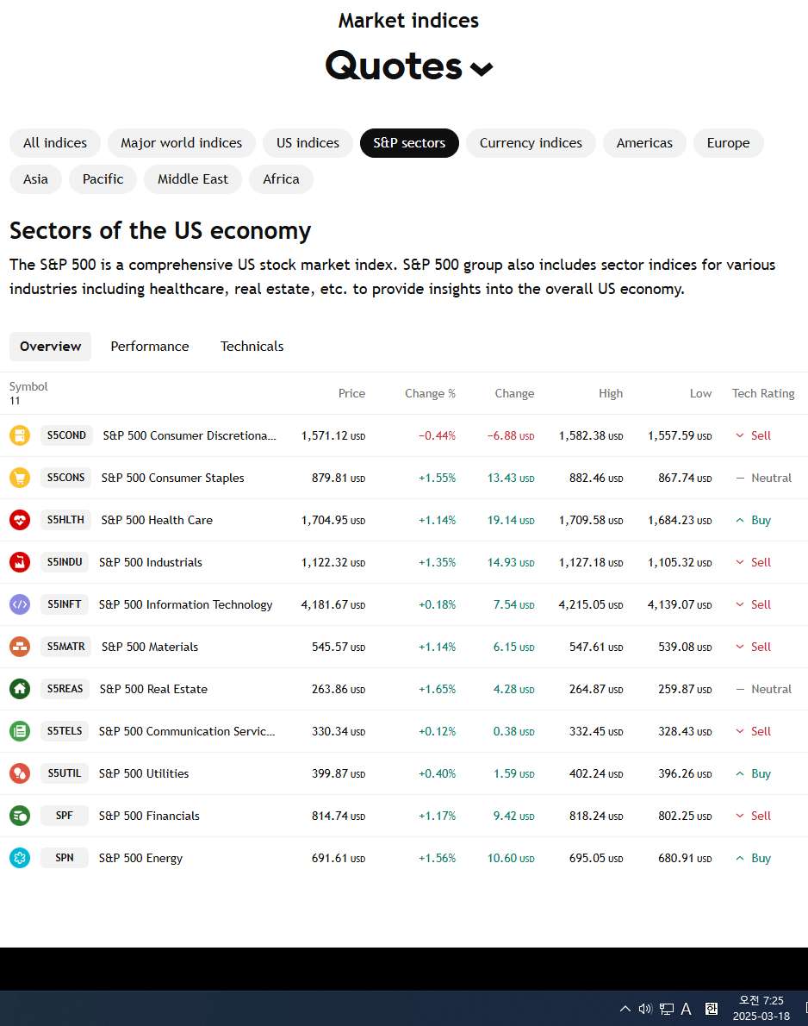Viewport: 808px width, 1026px height.
Task: Open the S5REAS ticker link
Action: coord(65,688)
